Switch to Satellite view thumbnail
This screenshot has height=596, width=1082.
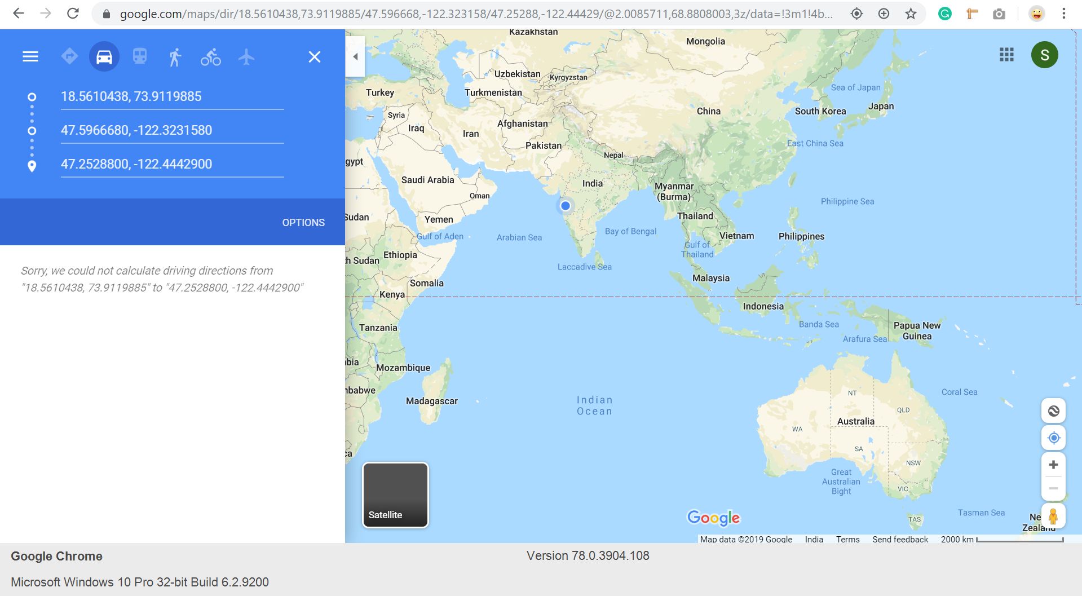click(395, 495)
